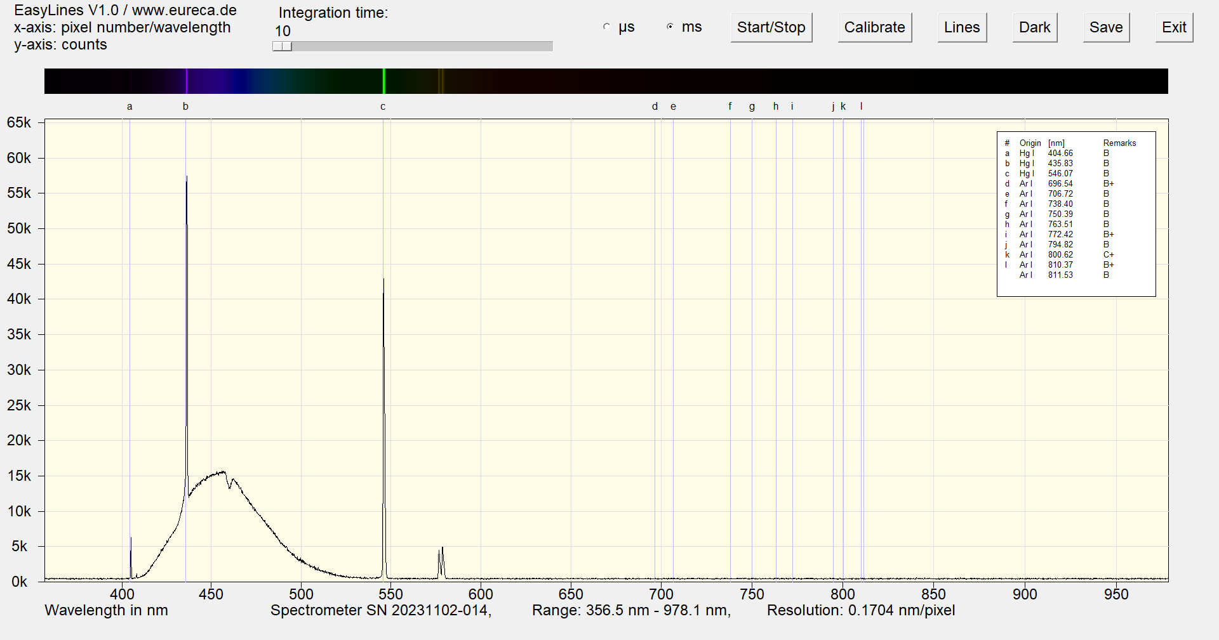1219x640 pixels.
Task: Click line marker label d
Action: tap(655, 107)
